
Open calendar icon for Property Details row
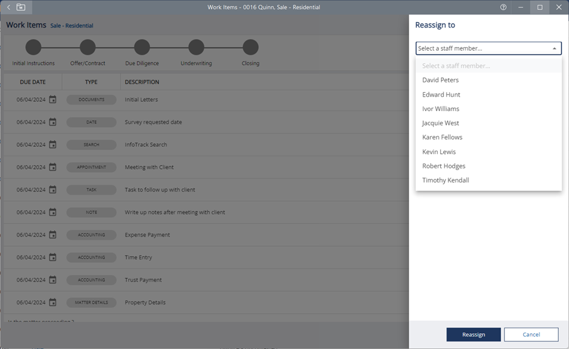pos(53,303)
